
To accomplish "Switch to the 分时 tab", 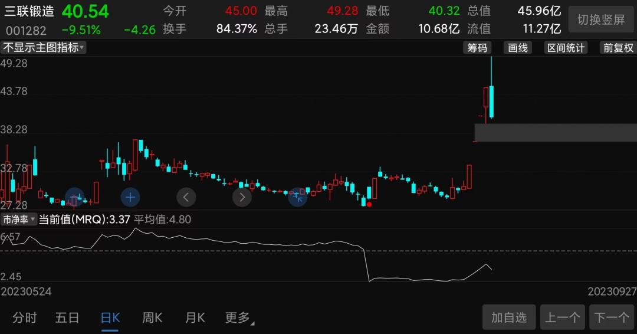I will pos(25,317).
